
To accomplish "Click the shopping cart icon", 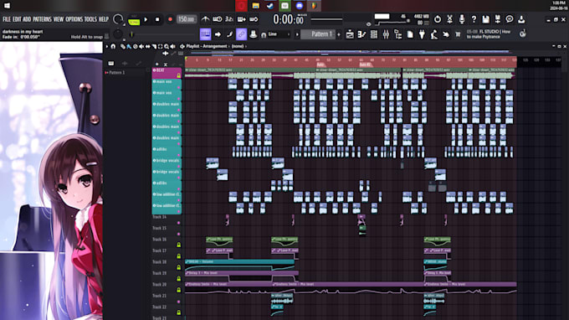I will pyautogui.click(x=458, y=34).
